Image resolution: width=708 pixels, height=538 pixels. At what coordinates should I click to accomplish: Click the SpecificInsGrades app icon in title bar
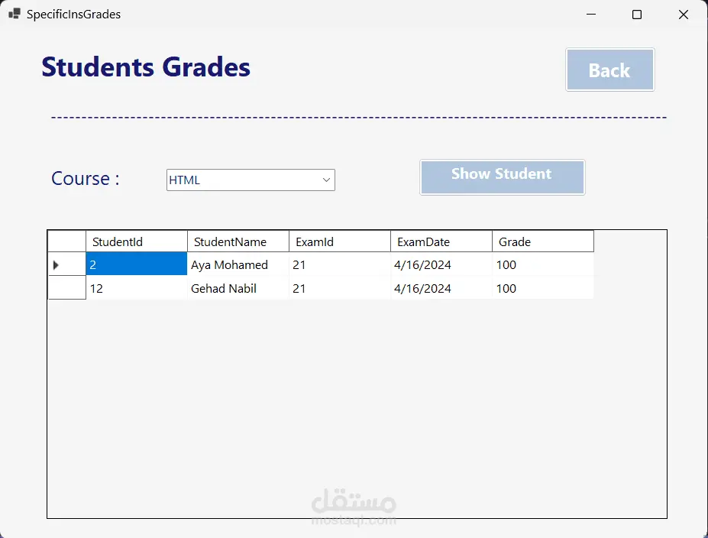point(15,14)
